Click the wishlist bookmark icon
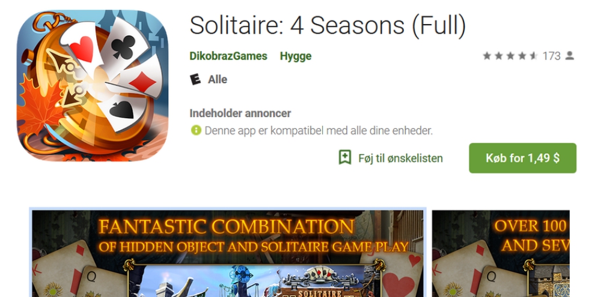 pos(344,158)
